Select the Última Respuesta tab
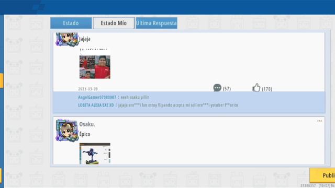The image size is (335, 188). [x=157, y=23]
